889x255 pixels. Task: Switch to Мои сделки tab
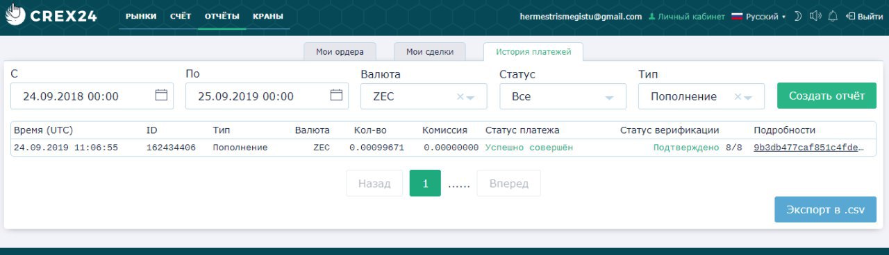click(x=430, y=51)
